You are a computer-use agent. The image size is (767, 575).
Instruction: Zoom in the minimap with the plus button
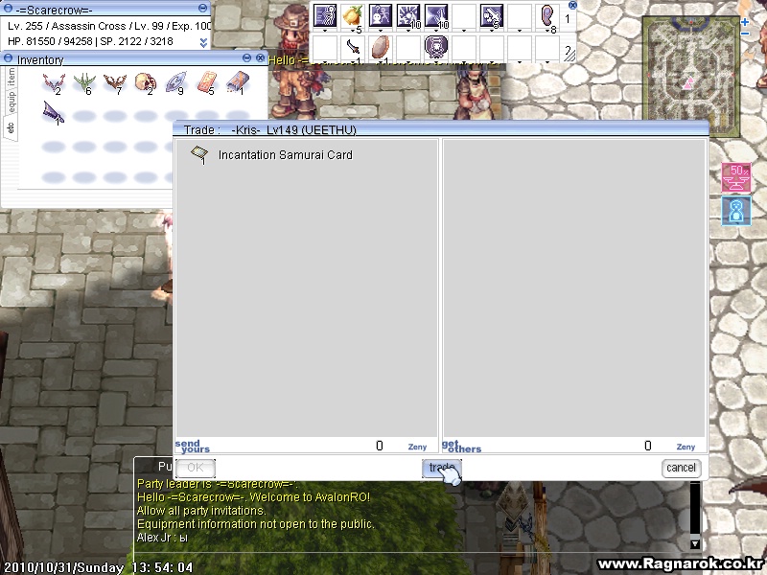745,22
